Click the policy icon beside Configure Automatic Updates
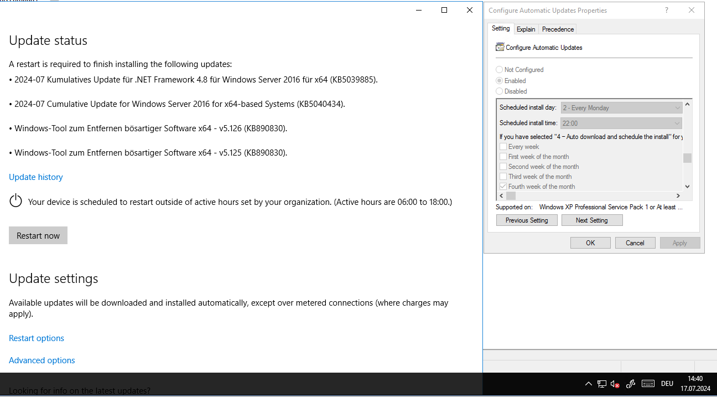This screenshot has width=717, height=397. tap(500, 47)
